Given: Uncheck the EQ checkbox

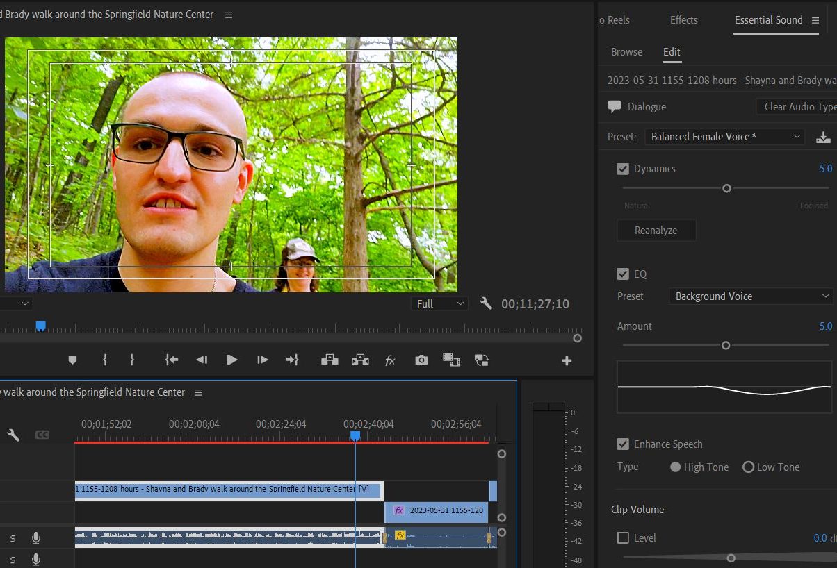Looking at the screenshot, I should pyautogui.click(x=623, y=274).
